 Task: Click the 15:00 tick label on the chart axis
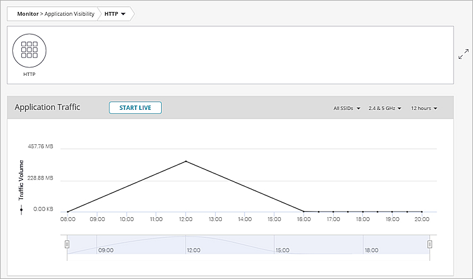[x=274, y=220]
